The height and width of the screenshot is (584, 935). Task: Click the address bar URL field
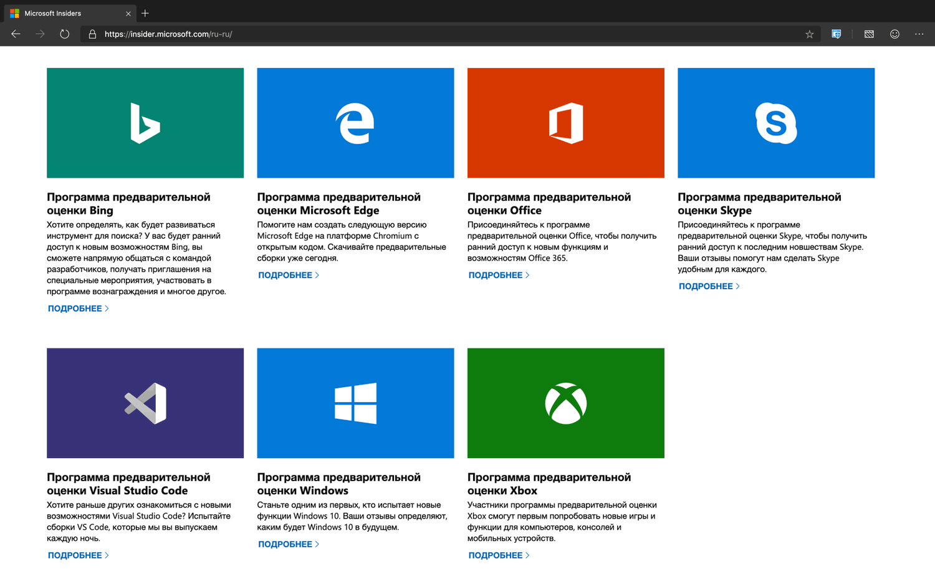[x=449, y=34]
